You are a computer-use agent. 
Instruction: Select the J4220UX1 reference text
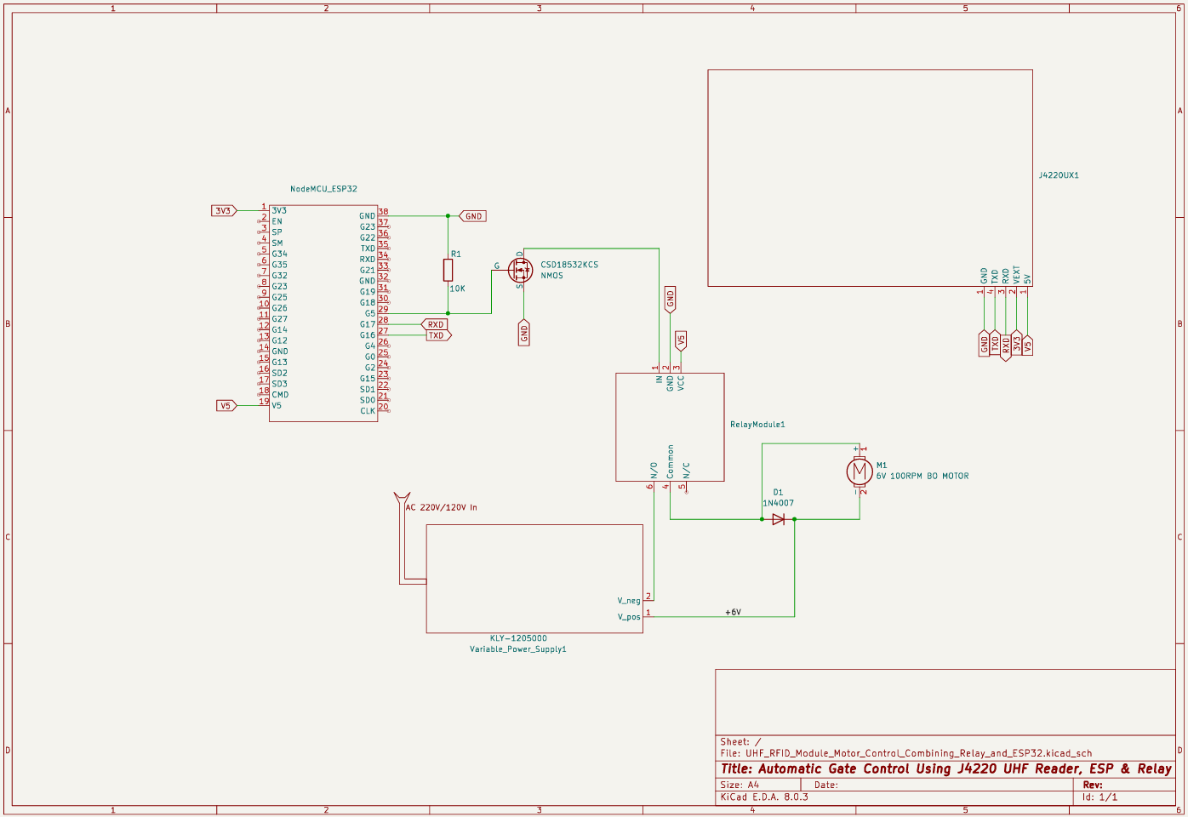[1059, 175]
